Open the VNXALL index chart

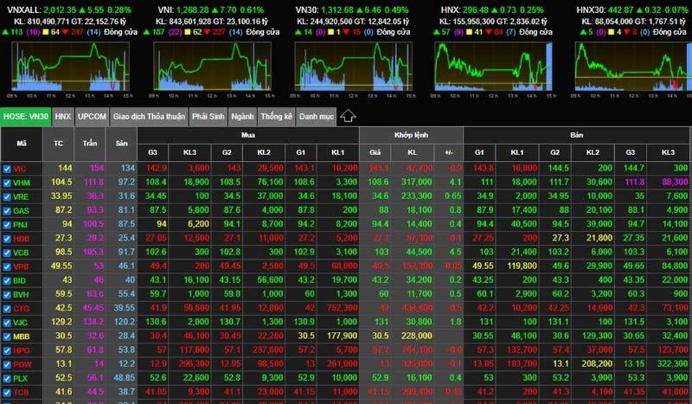[x=71, y=67]
